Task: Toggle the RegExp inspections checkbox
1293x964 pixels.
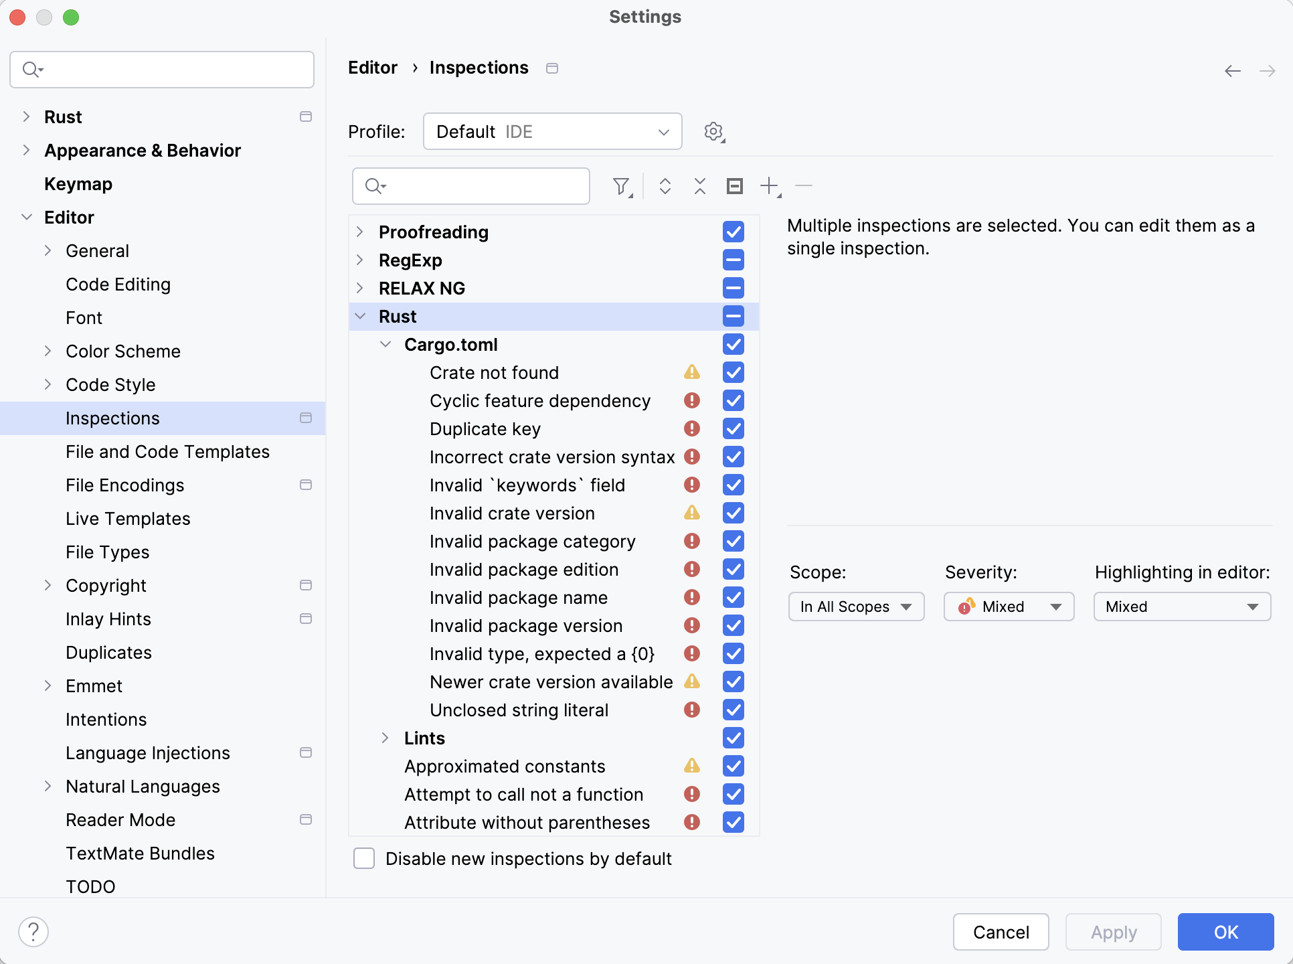Action: tap(733, 260)
